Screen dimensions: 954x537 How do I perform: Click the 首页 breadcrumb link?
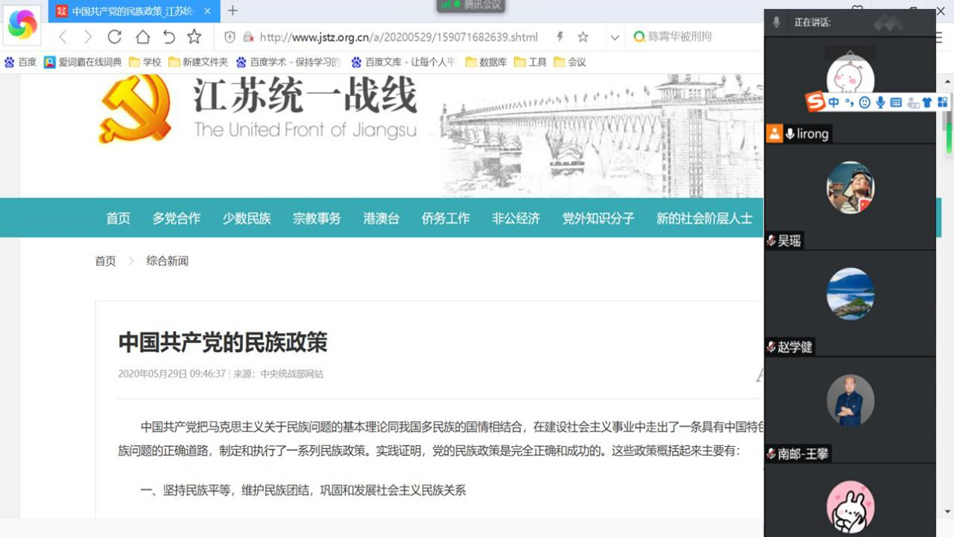[x=105, y=261]
